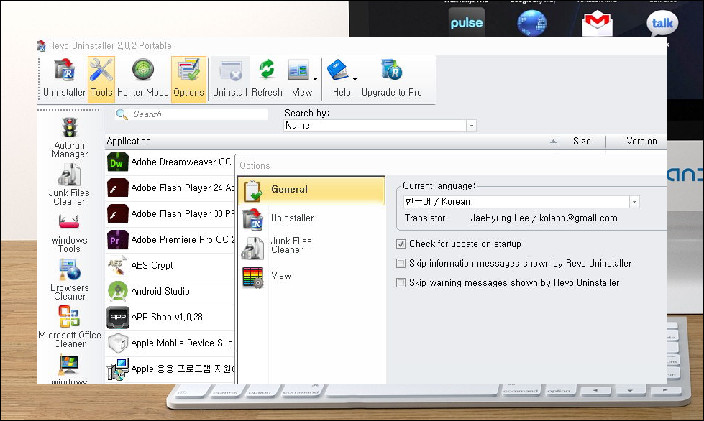Open pulse app on desktop background
704x421 pixels.
(x=467, y=22)
